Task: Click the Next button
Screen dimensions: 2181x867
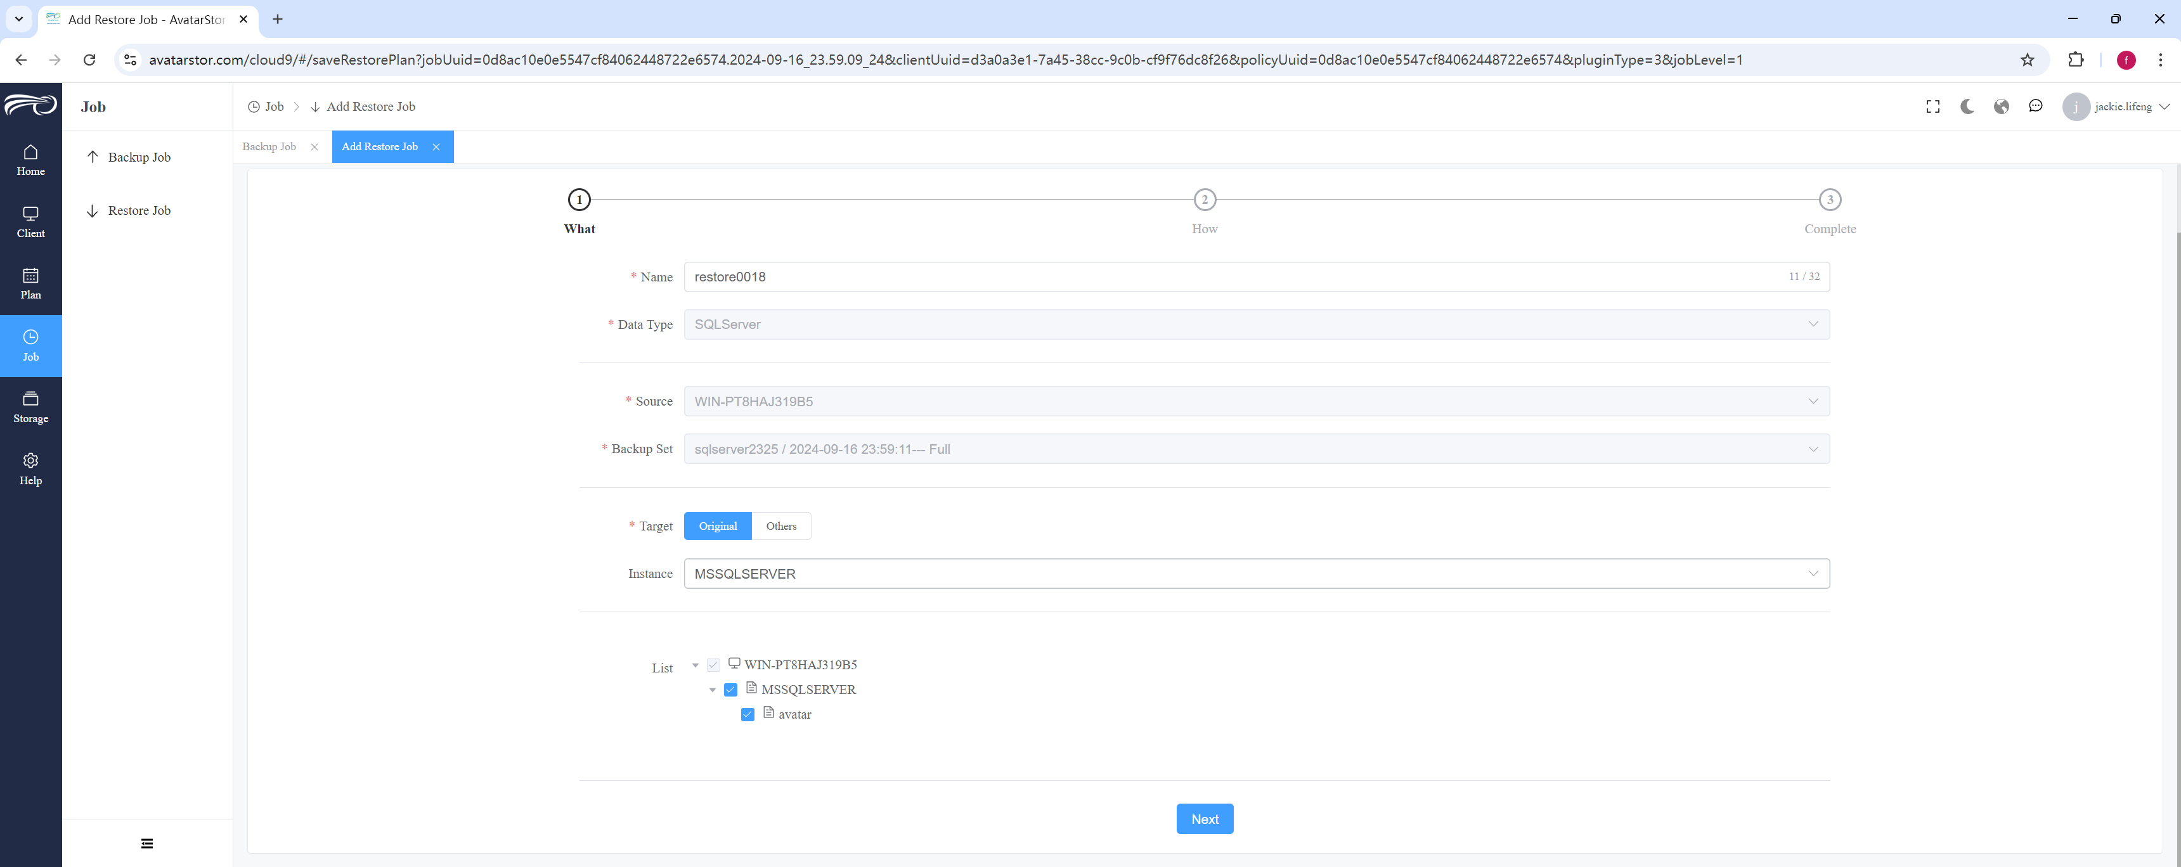Action: coord(1204,819)
